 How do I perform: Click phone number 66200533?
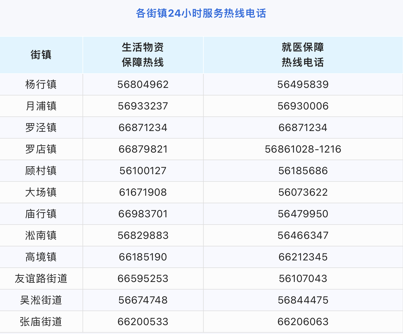[143, 322]
